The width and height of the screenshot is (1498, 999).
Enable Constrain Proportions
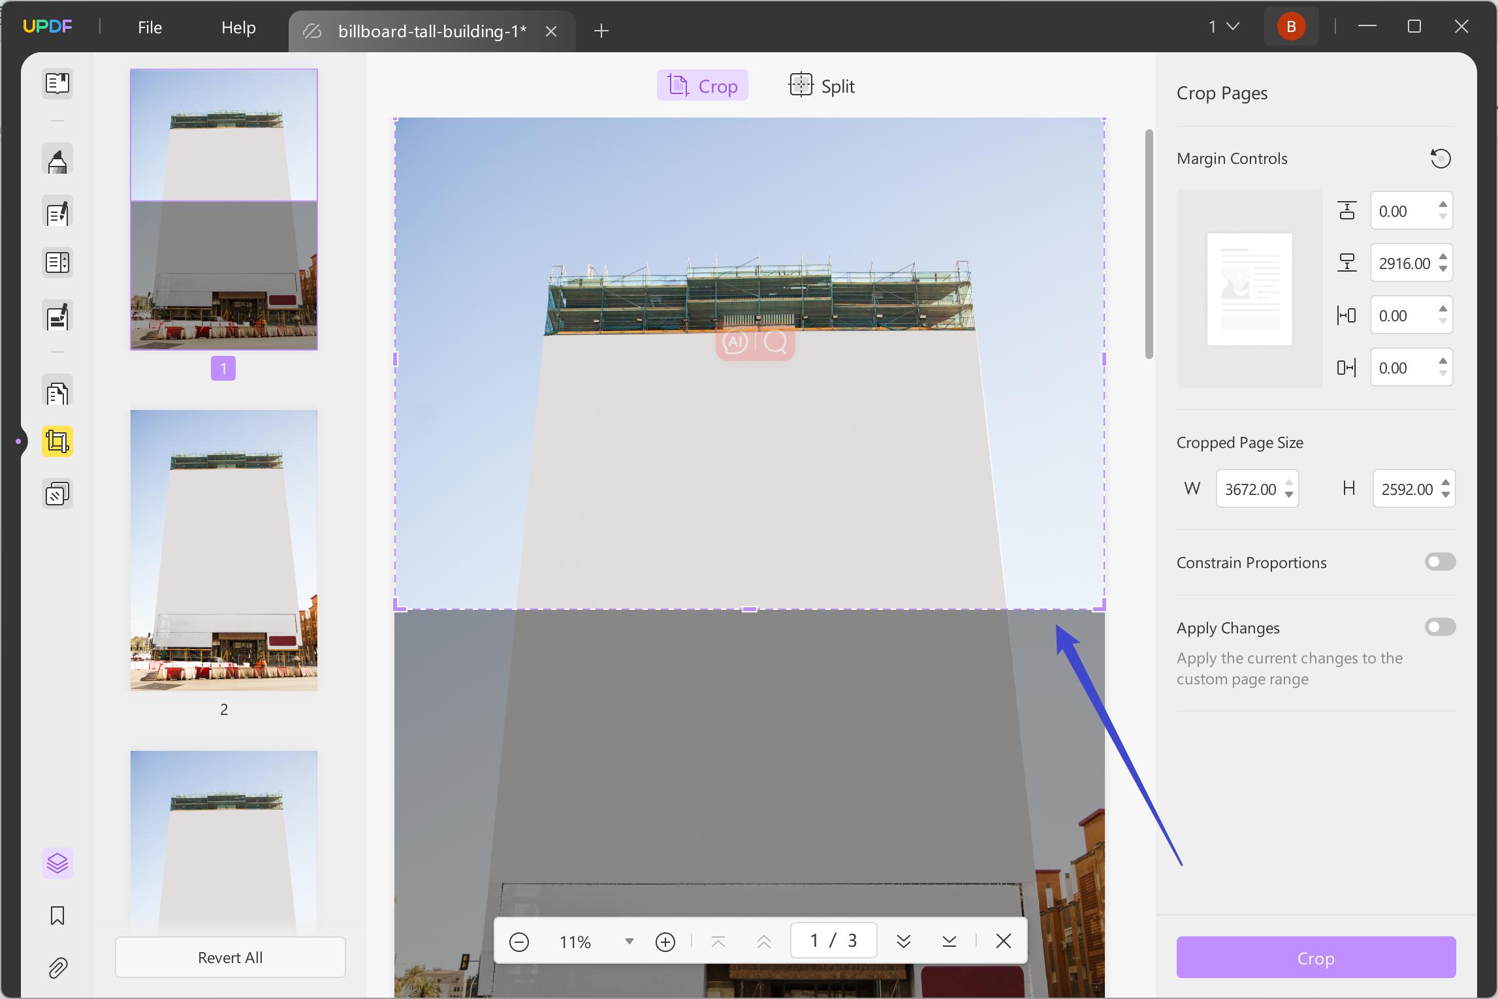pyautogui.click(x=1439, y=562)
